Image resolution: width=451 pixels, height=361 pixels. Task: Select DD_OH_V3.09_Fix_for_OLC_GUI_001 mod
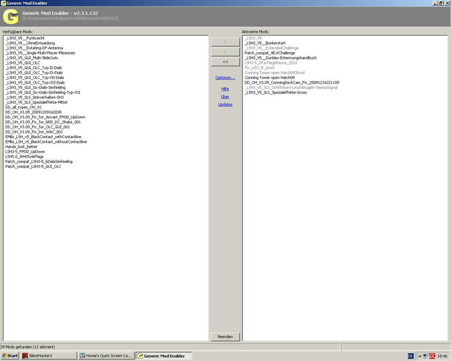(x=38, y=127)
